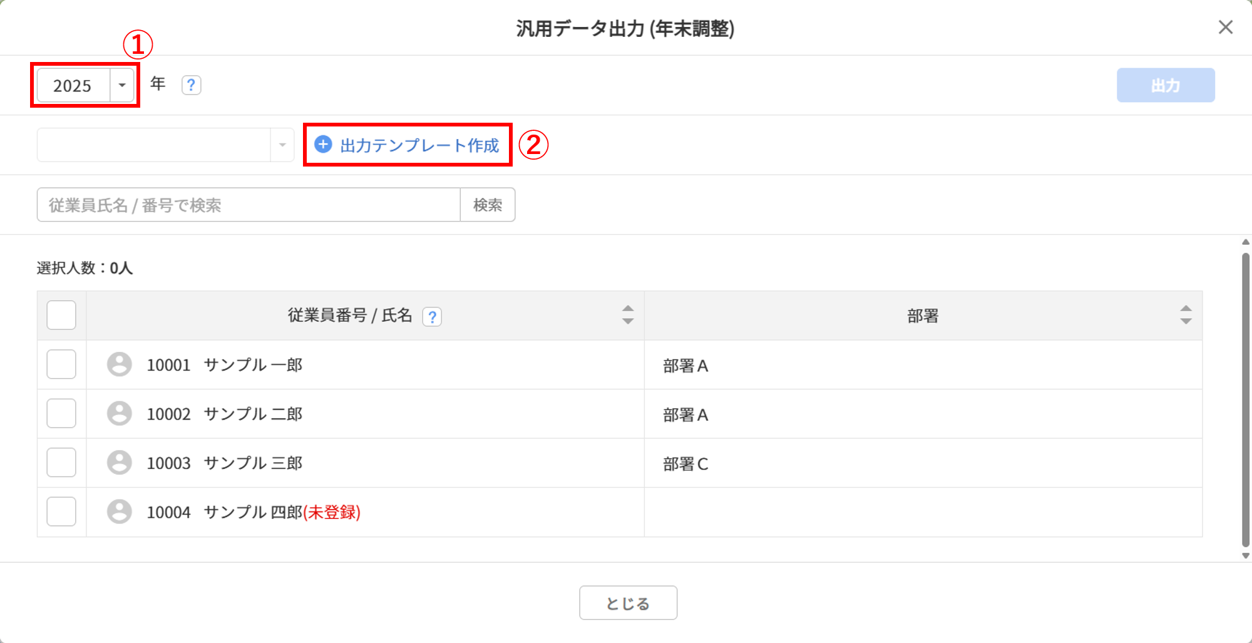Sort the 部署 column using arrows
Viewport: 1252px width, 643px height.
pyautogui.click(x=1185, y=315)
